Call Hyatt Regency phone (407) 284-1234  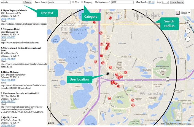coord(8,19)
